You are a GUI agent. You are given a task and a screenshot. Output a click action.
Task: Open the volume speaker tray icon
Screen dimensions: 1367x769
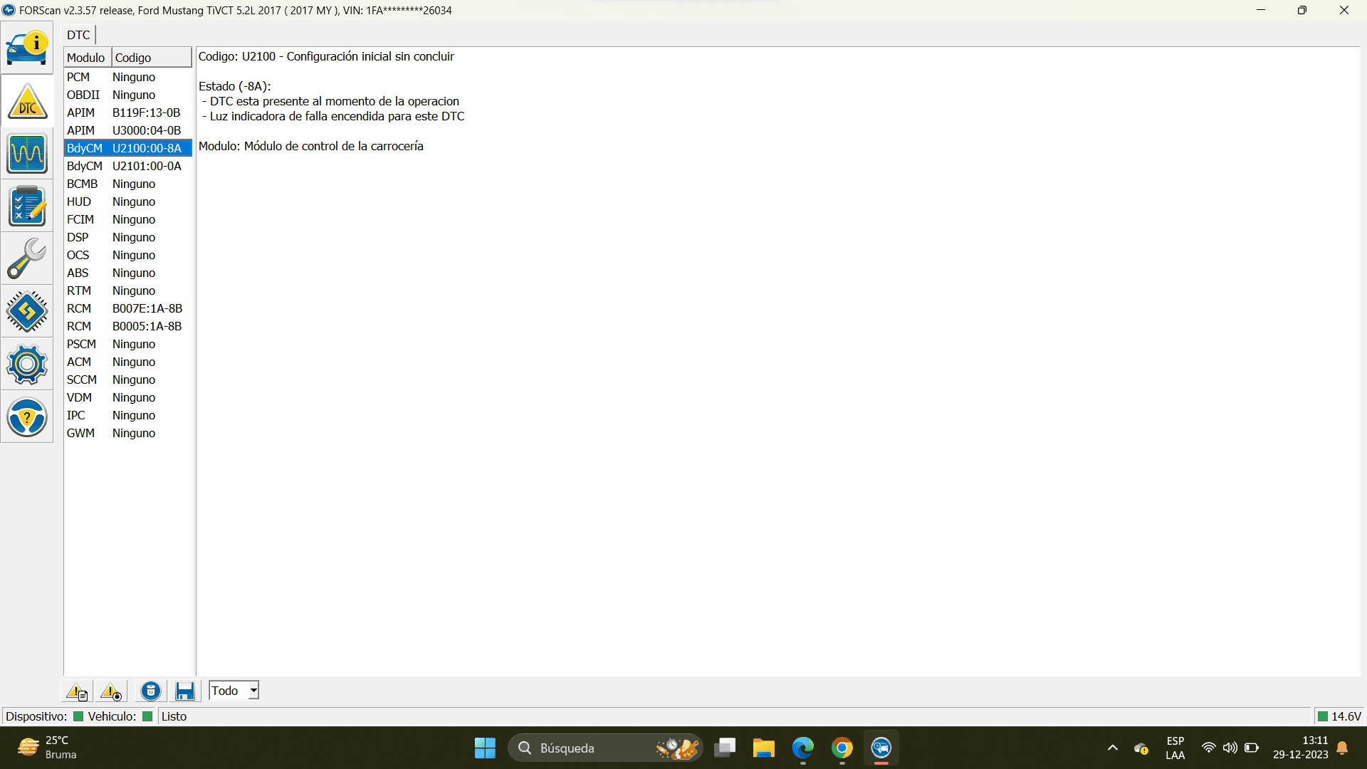click(1230, 748)
